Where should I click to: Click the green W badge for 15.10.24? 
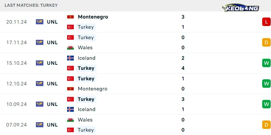pyautogui.click(x=266, y=63)
